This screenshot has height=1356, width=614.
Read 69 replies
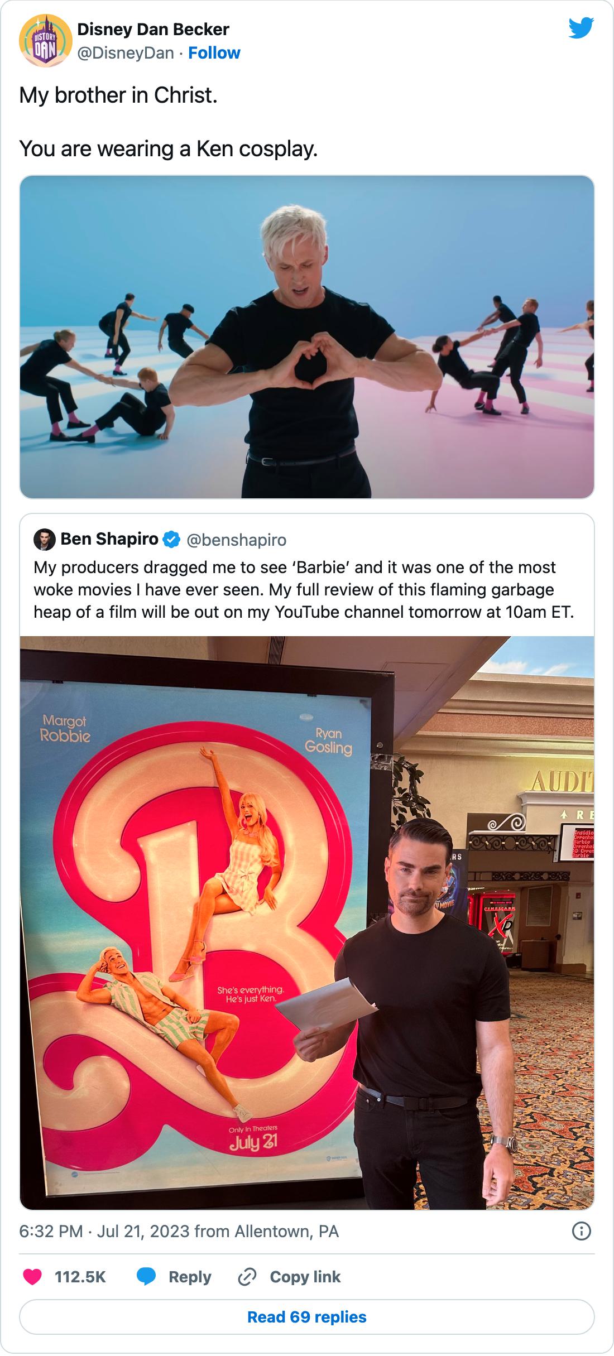(x=307, y=1317)
